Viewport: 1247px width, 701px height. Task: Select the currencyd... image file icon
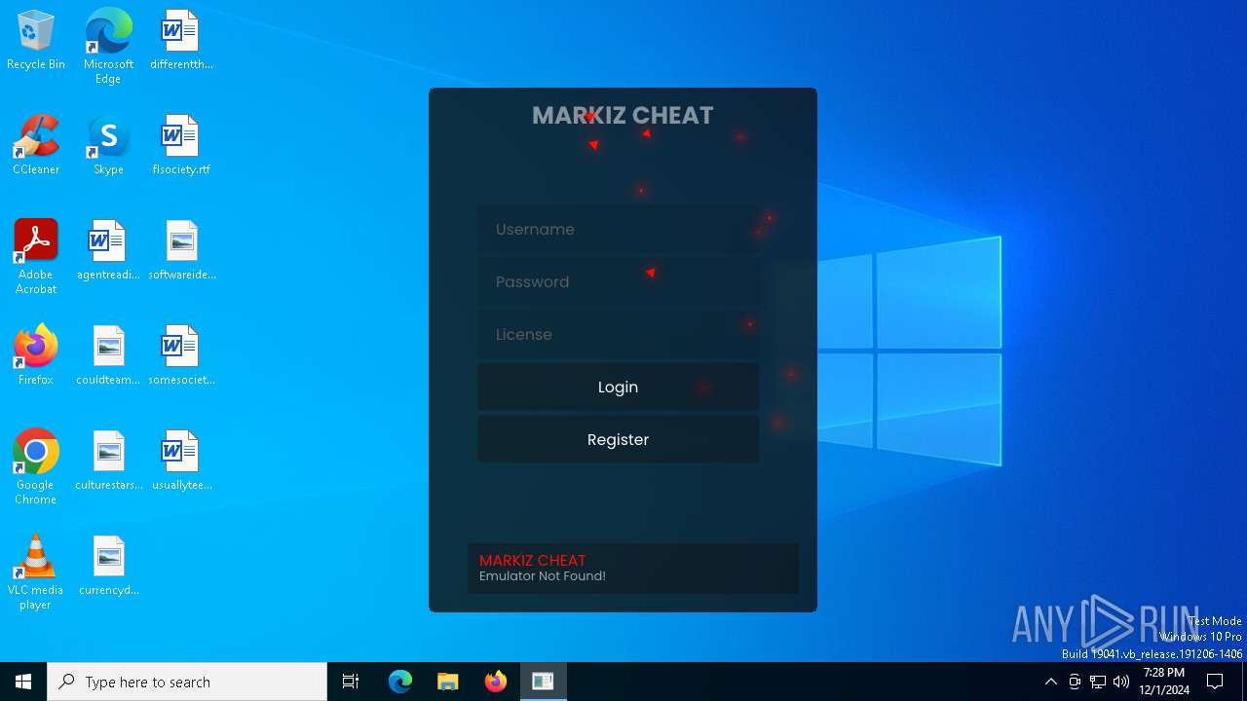[x=108, y=567]
